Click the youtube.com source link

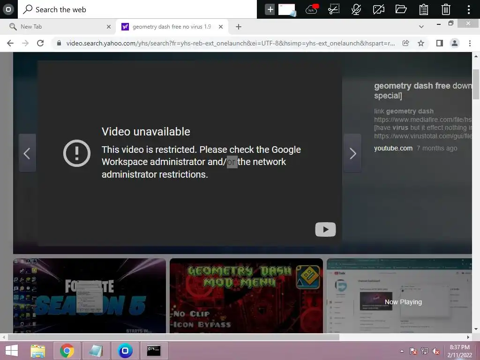[393, 148]
